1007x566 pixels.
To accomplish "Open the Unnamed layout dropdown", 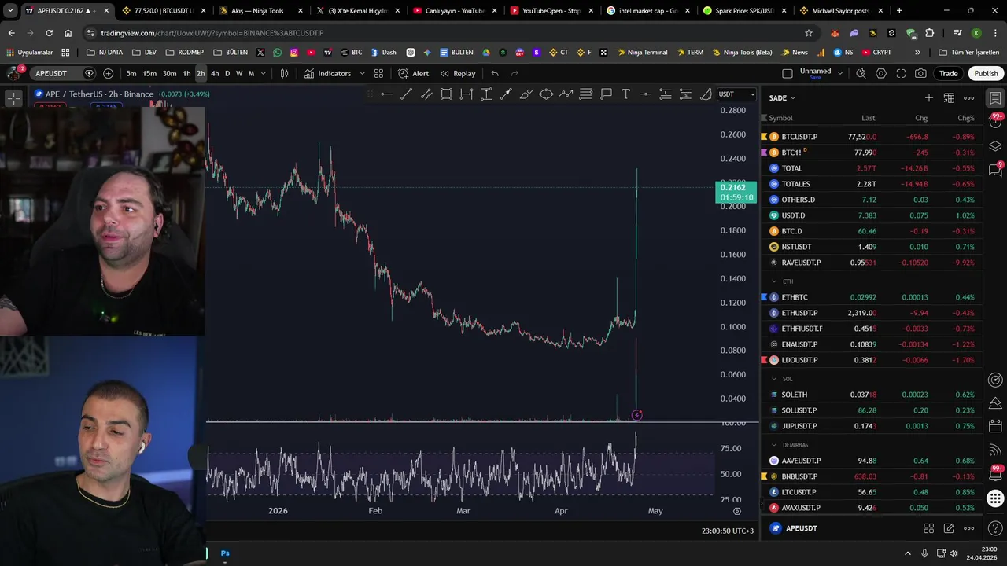I will 839,73.
